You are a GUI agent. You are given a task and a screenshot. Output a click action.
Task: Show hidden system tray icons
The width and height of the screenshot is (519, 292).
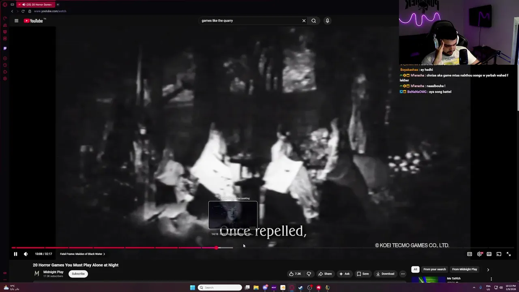(474, 288)
